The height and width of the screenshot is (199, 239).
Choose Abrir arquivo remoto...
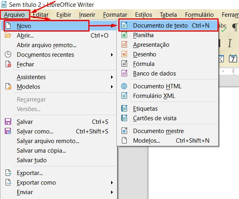pyautogui.click(x=59, y=45)
